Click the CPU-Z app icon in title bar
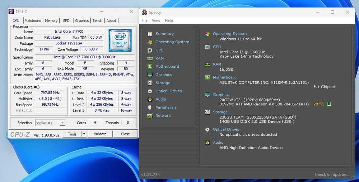 click(x=11, y=11)
